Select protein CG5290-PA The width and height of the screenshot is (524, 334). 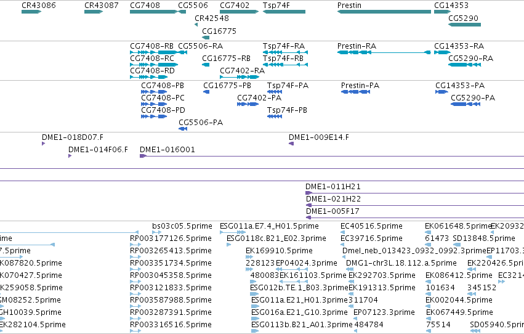click(x=466, y=104)
